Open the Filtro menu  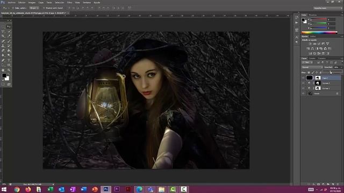[x=69, y=2]
